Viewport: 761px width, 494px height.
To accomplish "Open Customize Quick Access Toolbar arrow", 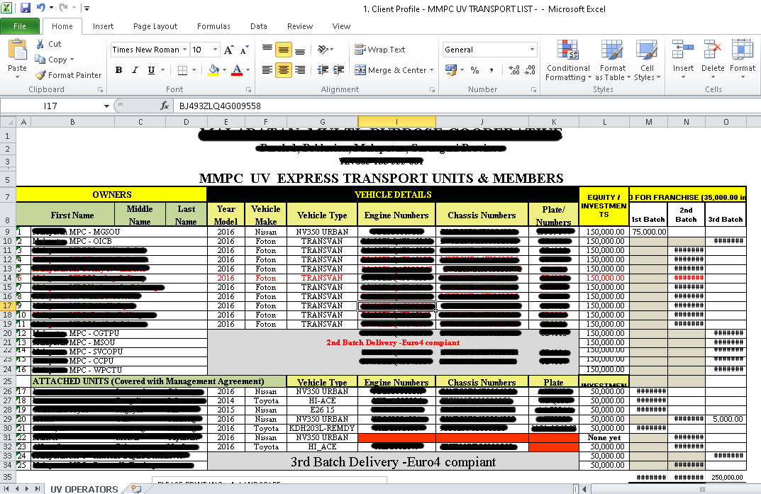I will pos(87,9).
